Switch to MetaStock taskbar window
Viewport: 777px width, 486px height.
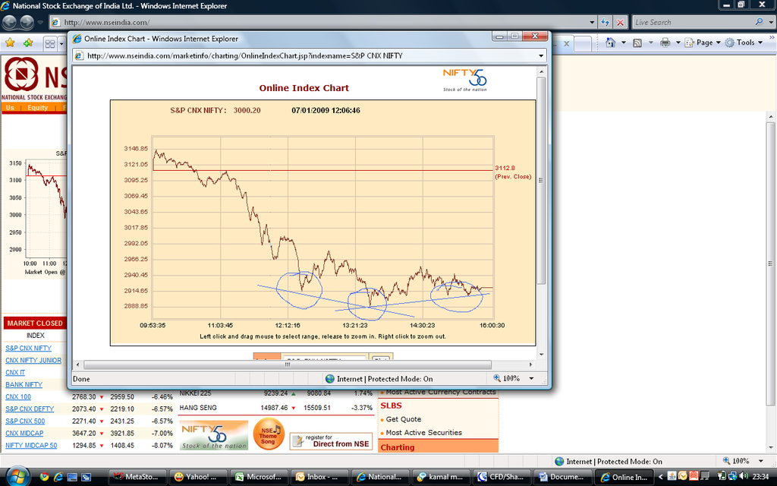coord(138,477)
